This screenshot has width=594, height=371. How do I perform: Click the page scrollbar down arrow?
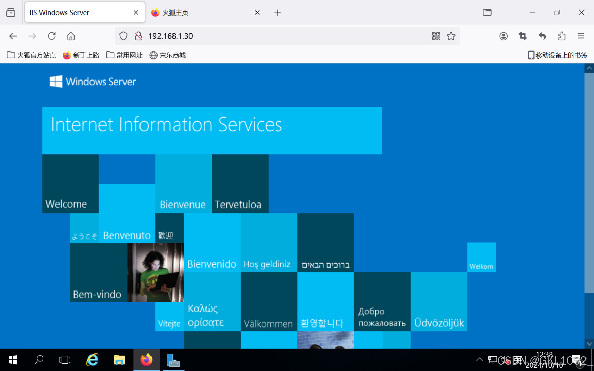pos(589,344)
